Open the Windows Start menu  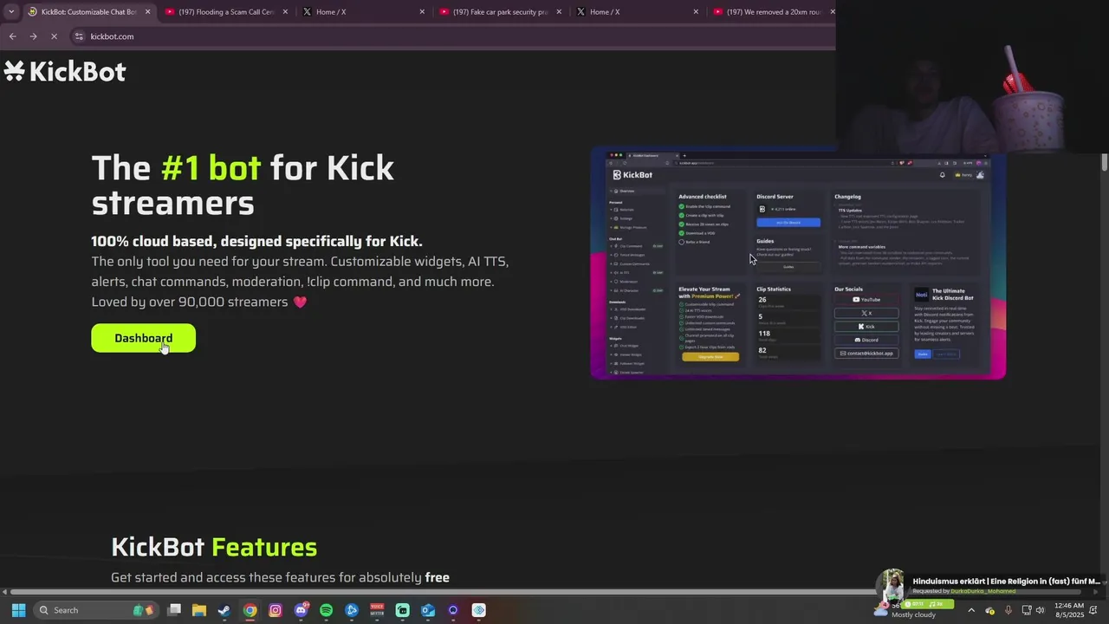(18, 610)
